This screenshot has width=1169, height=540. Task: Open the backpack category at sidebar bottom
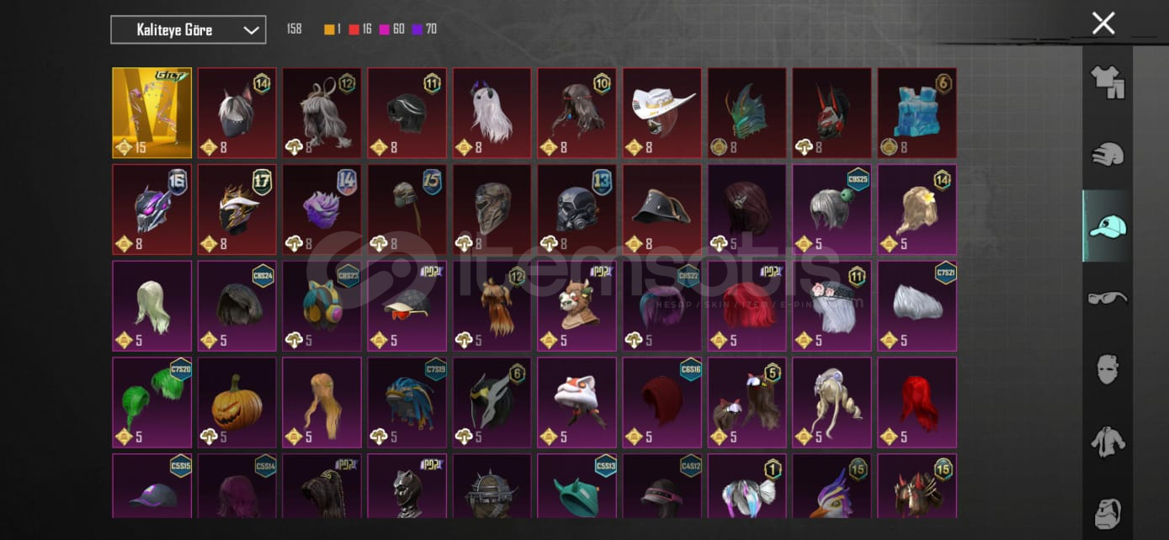pyautogui.click(x=1107, y=512)
